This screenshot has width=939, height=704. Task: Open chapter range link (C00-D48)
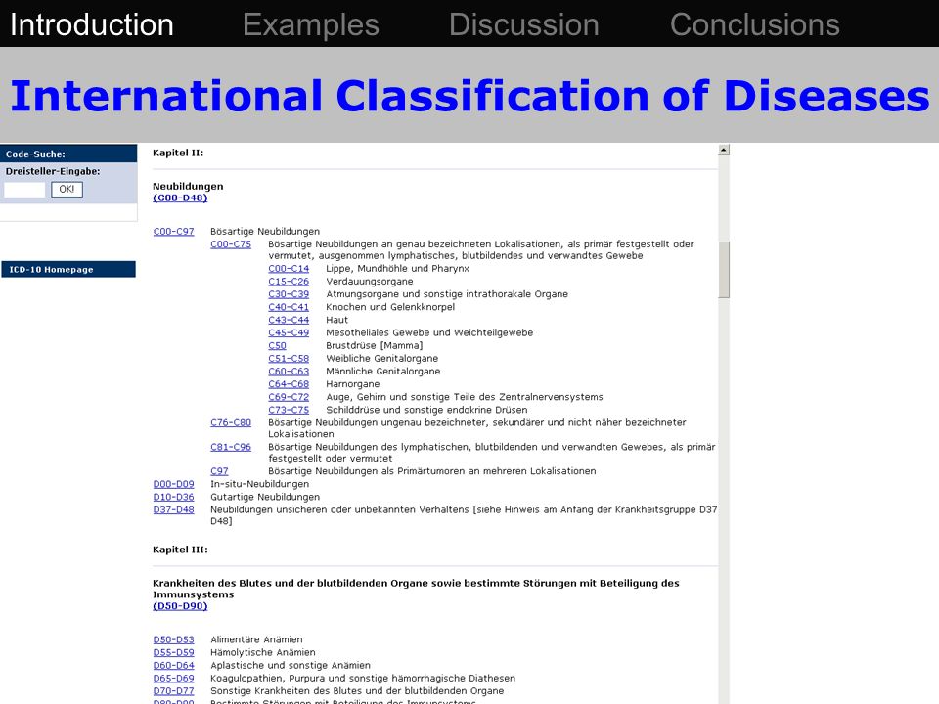pos(180,198)
